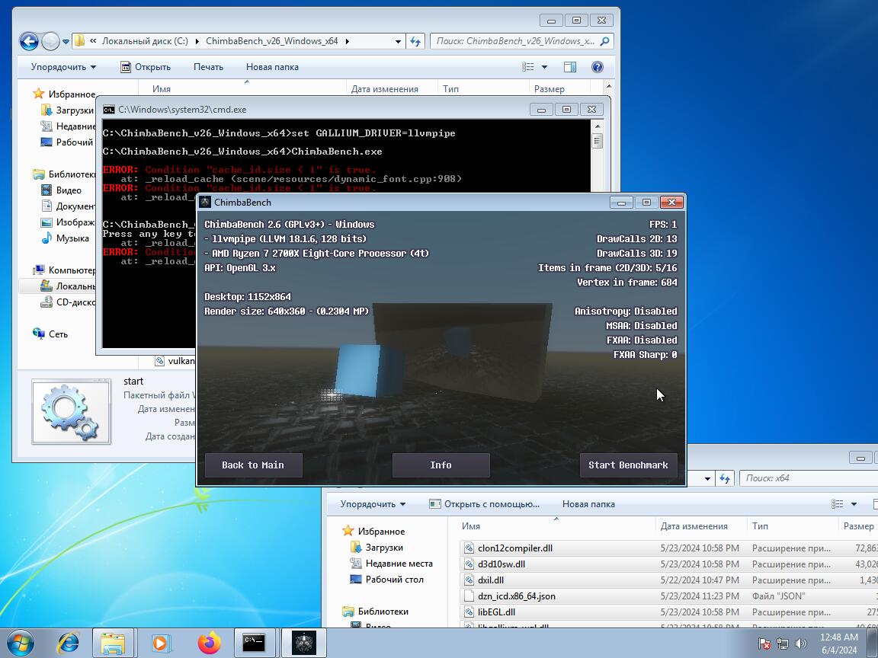Image resolution: width=878 pixels, height=658 pixels.
Task: Expand the address bar history dropdown
Action: click(x=398, y=41)
